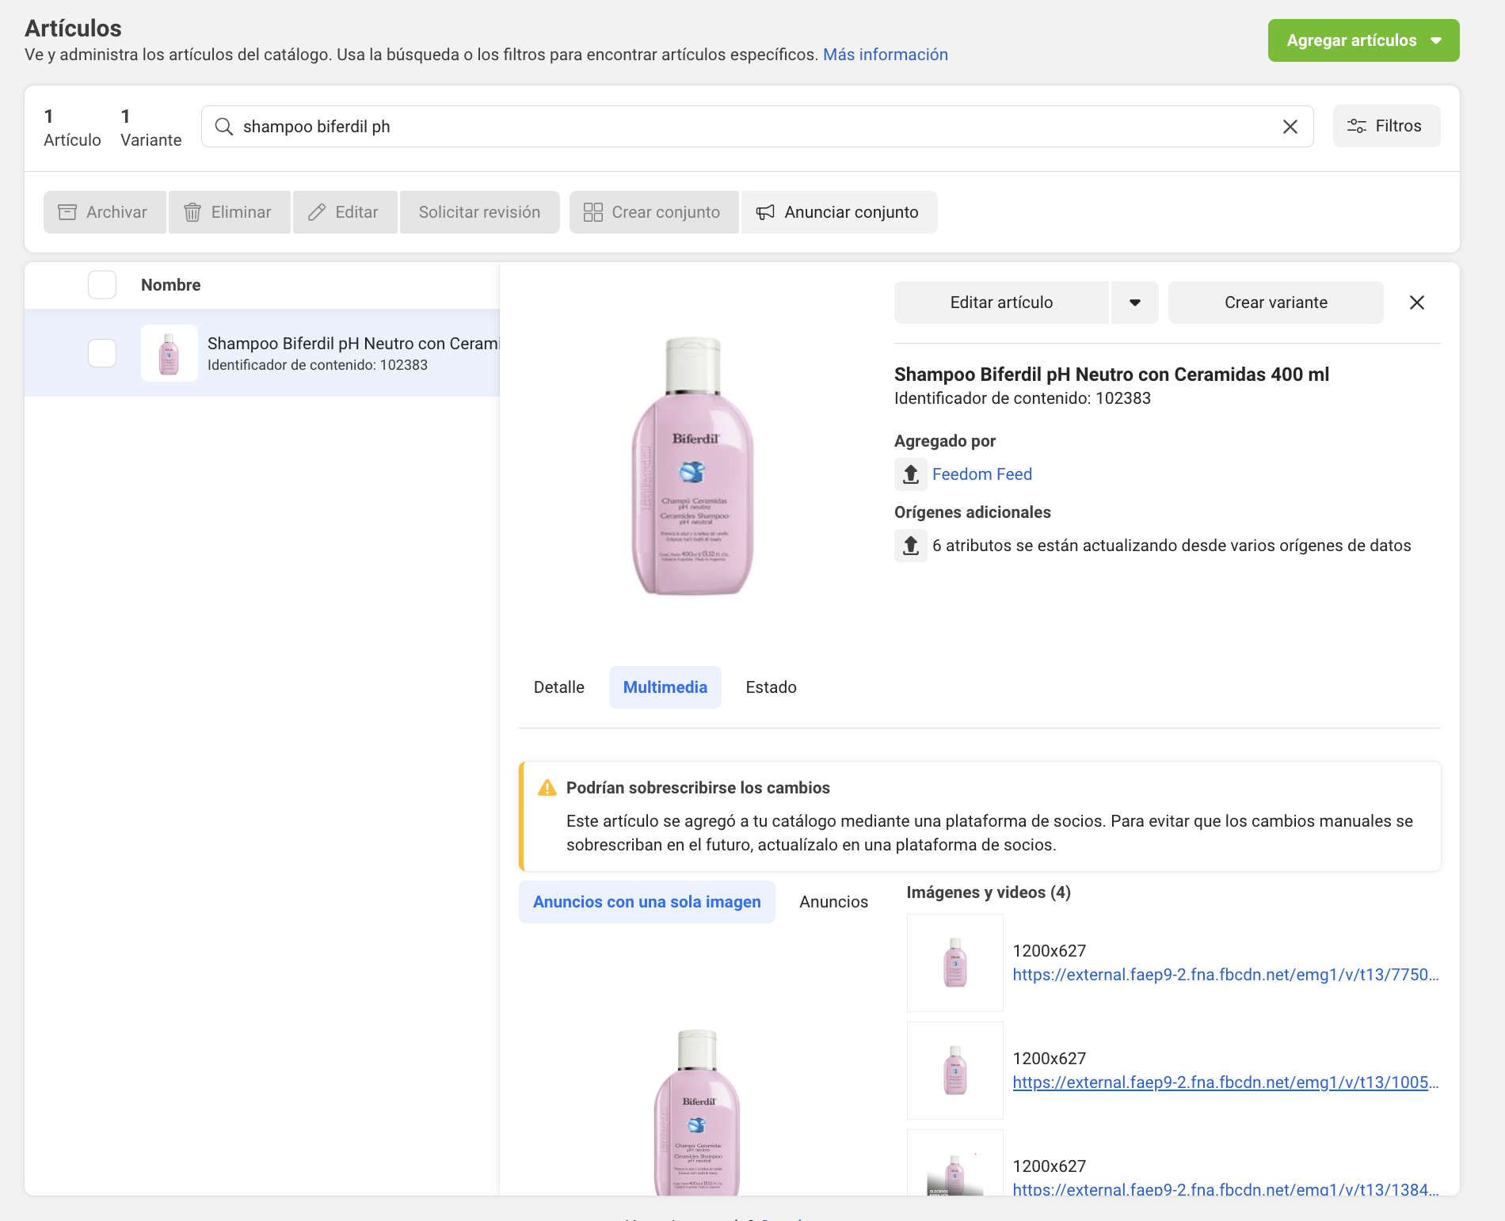Click the ad preview shampoo image
Viewport: 1505px width, 1221px height.
pyautogui.click(x=697, y=1113)
